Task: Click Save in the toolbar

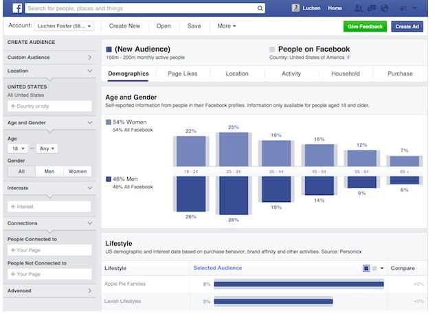Action: 194,26
